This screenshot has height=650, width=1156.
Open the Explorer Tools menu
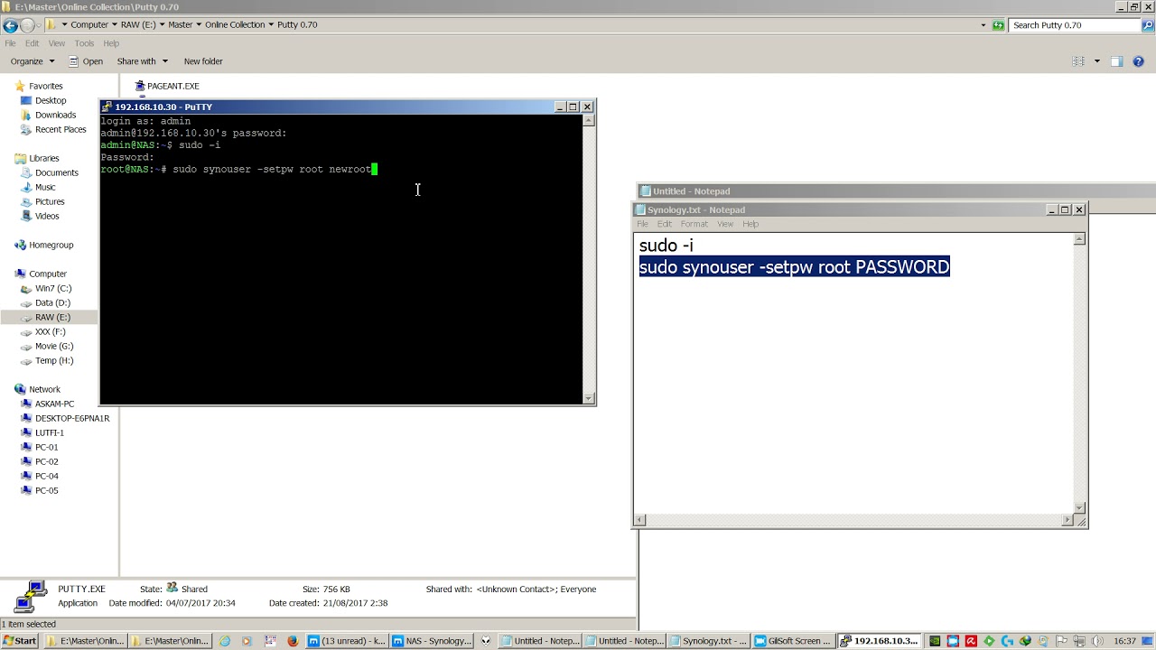[x=84, y=43]
